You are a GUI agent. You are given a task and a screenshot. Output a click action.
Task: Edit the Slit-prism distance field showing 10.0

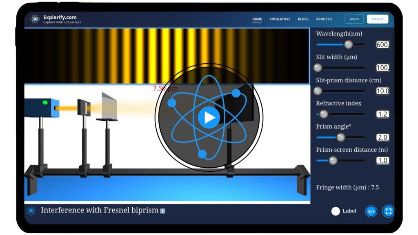[382, 91]
